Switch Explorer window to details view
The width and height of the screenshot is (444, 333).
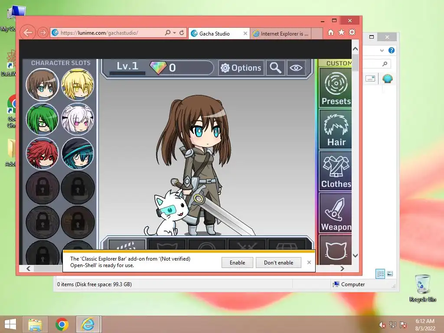tap(380, 274)
